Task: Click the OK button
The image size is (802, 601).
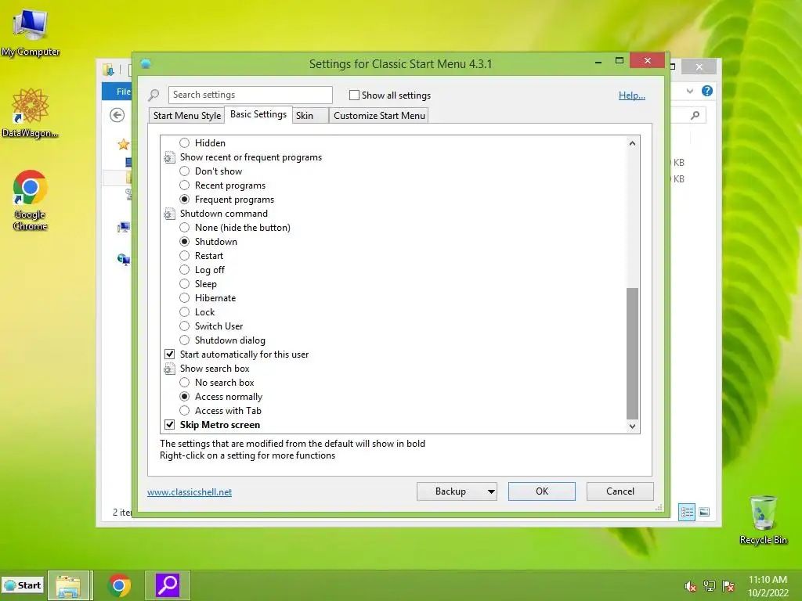Action: [x=542, y=491]
